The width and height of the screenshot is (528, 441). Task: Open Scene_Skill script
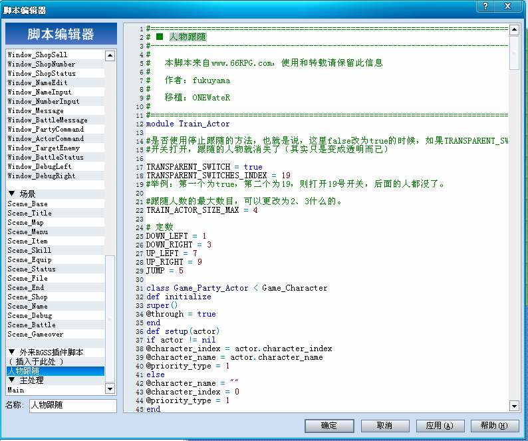coord(56,250)
